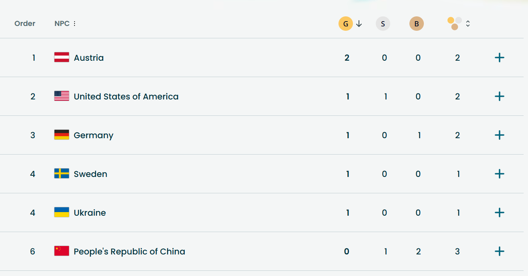The height and width of the screenshot is (276, 528).
Task: Click the Germany flag icon
Action: (x=62, y=135)
